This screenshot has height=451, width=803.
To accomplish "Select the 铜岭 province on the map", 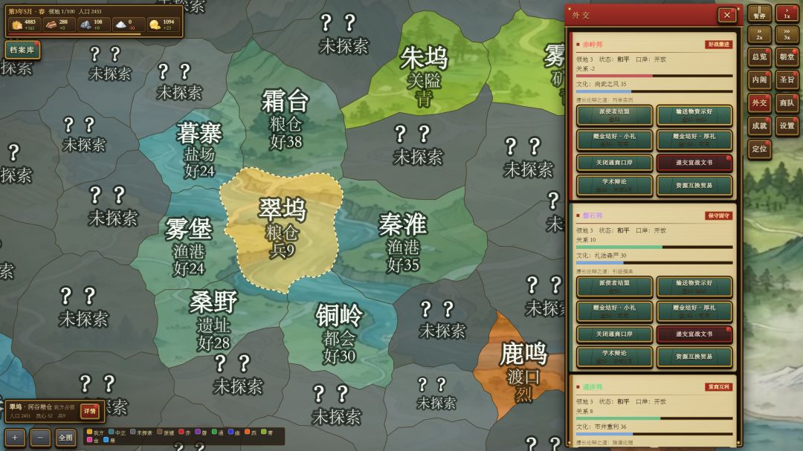I will (338, 334).
